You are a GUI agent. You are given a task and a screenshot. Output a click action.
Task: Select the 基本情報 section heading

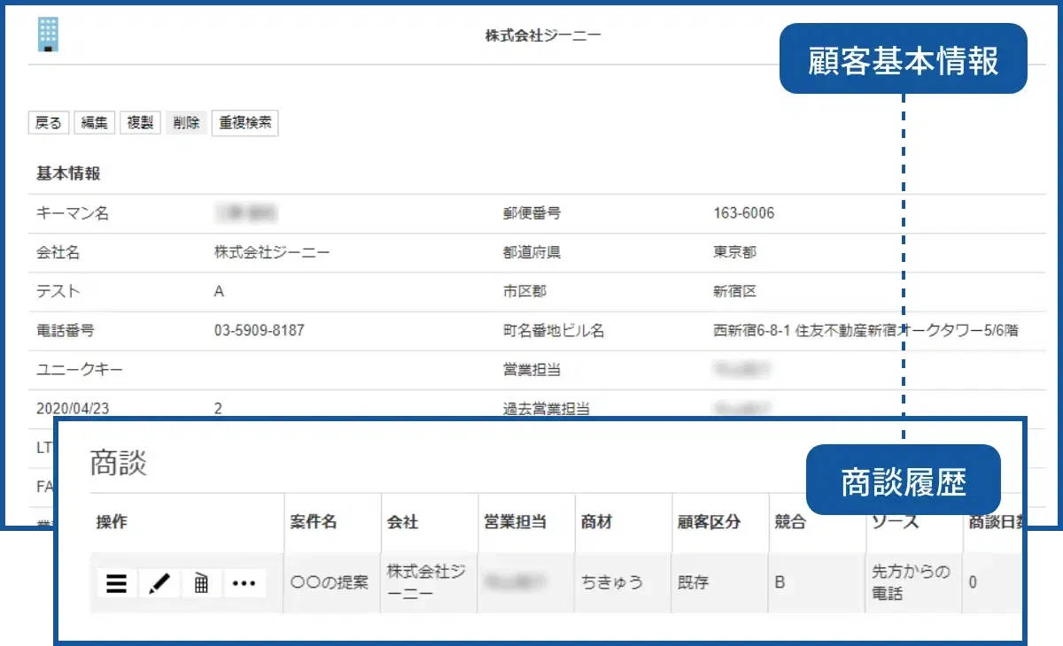[x=68, y=173]
